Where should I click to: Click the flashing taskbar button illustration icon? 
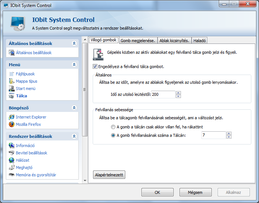[x=99, y=54]
